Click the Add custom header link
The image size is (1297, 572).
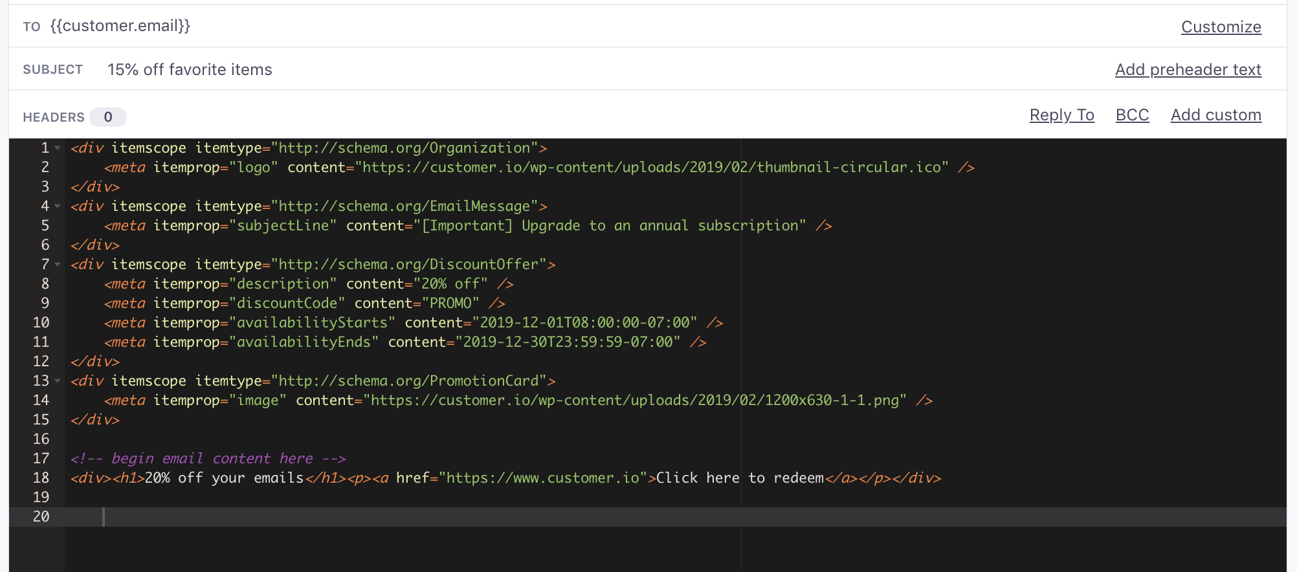click(1215, 115)
